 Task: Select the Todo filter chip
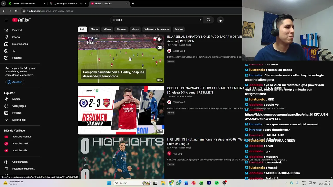(82, 29)
